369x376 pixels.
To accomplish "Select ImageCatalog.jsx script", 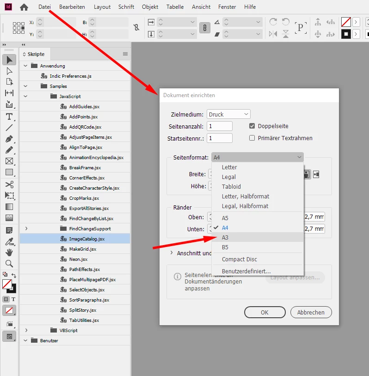I will tap(75, 239).
